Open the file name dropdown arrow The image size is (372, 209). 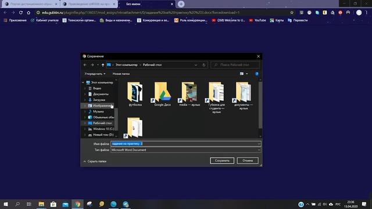tap(259, 143)
